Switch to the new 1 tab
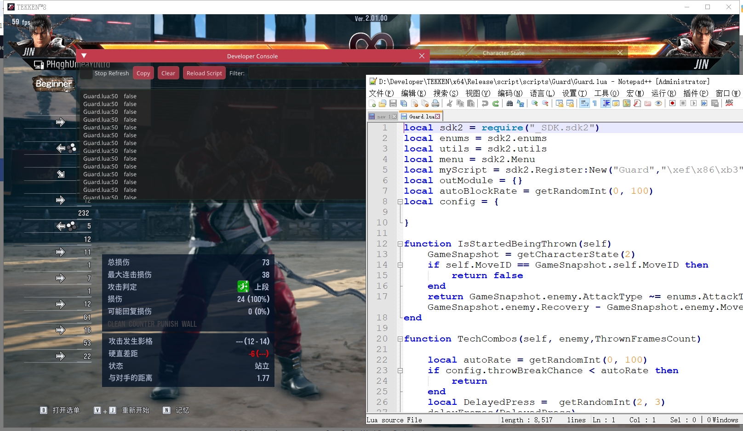This screenshot has height=431, width=743. [x=383, y=117]
